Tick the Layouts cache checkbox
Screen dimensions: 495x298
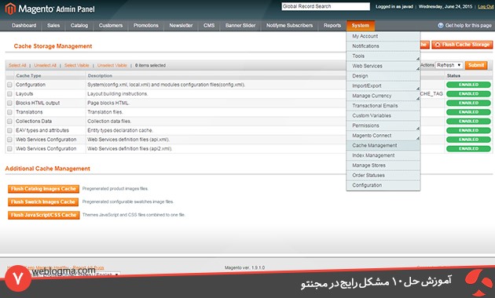pos(9,94)
